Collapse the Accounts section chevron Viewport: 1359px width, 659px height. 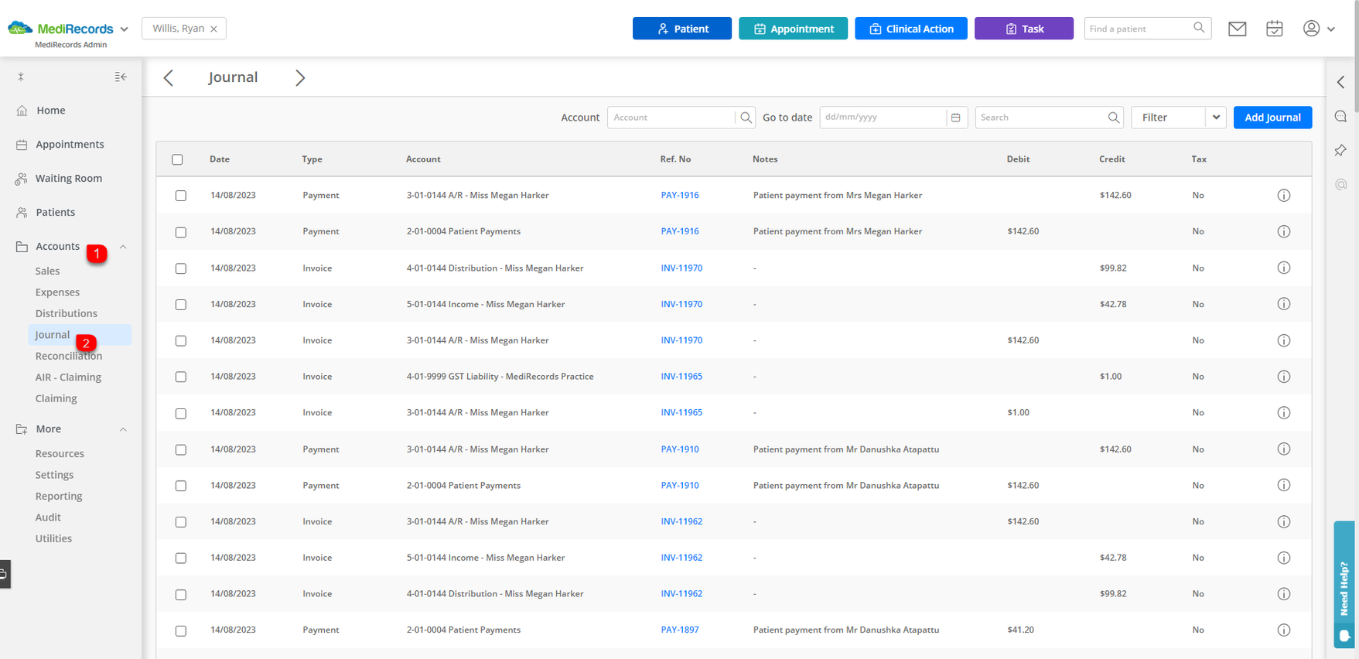point(123,247)
